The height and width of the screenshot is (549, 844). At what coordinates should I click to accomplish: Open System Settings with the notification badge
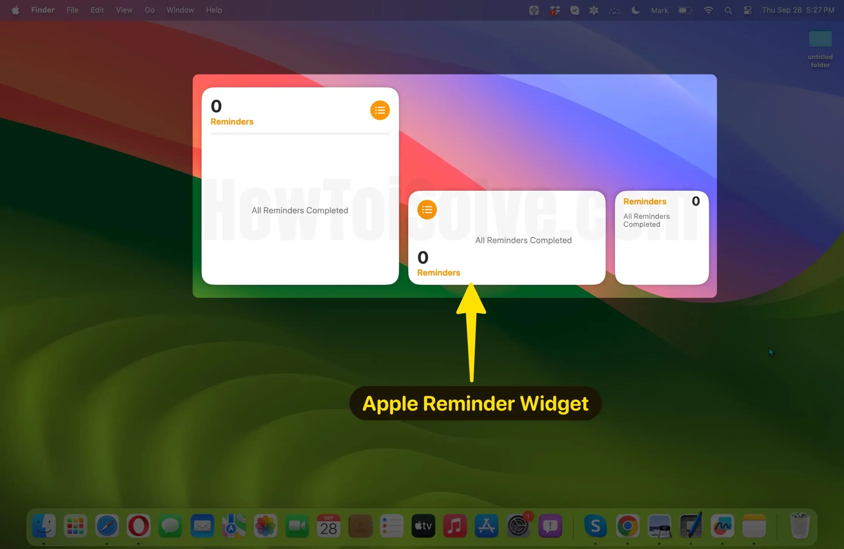(518, 526)
